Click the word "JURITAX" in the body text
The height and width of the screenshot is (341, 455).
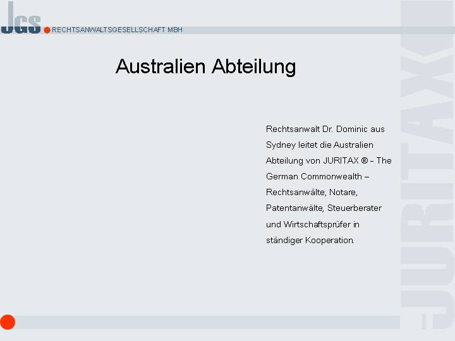coord(341,160)
